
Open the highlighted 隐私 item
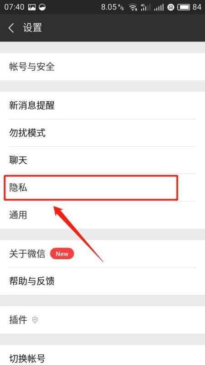[91, 188]
